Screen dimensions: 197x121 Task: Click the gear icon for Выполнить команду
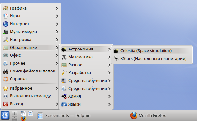click(x=6, y=96)
